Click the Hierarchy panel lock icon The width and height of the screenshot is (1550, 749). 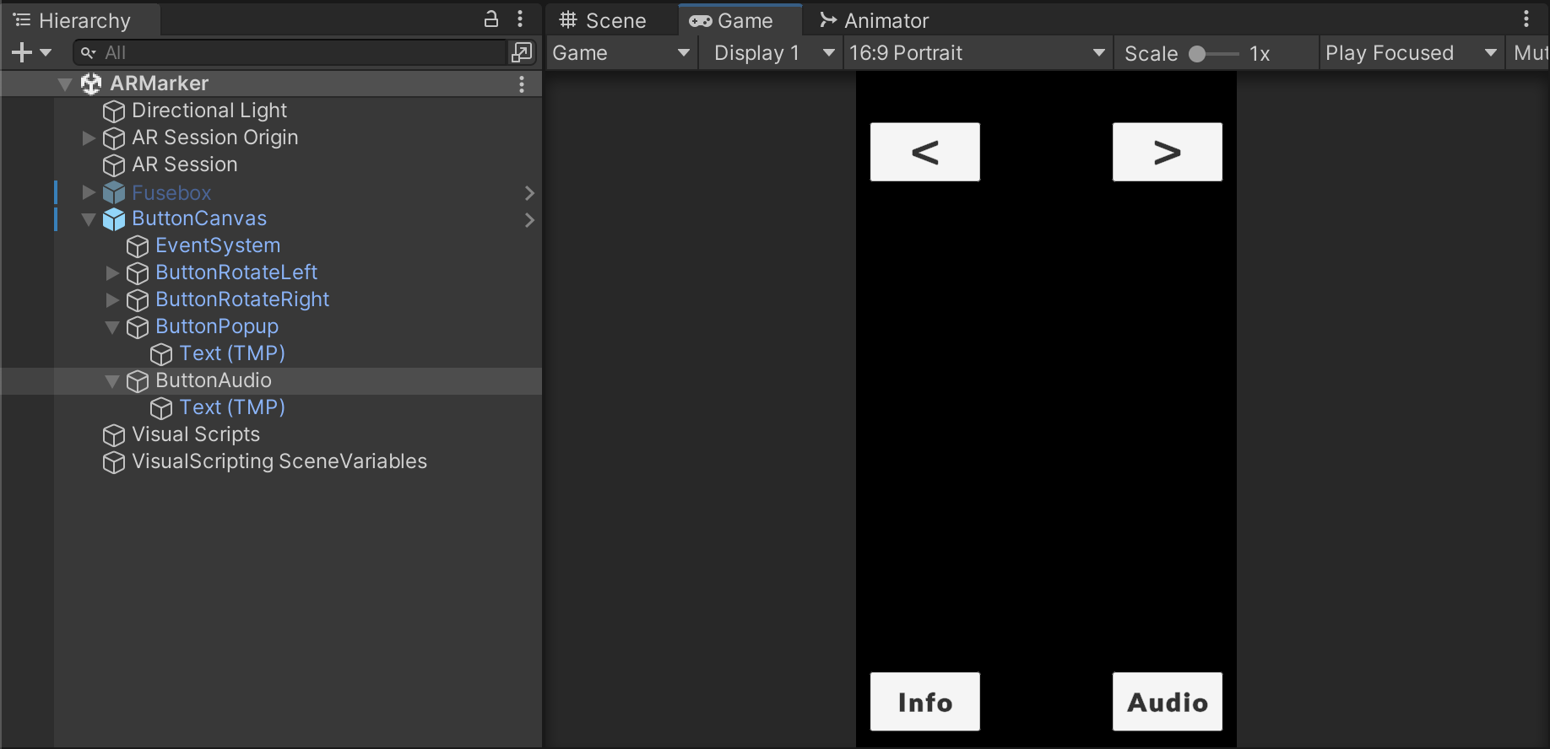[490, 19]
